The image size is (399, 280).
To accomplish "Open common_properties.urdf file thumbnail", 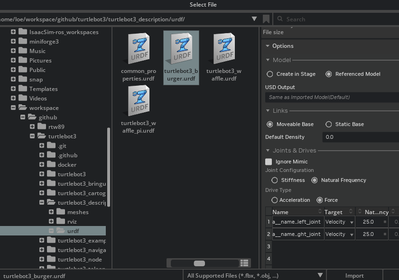I will click(139, 48).
